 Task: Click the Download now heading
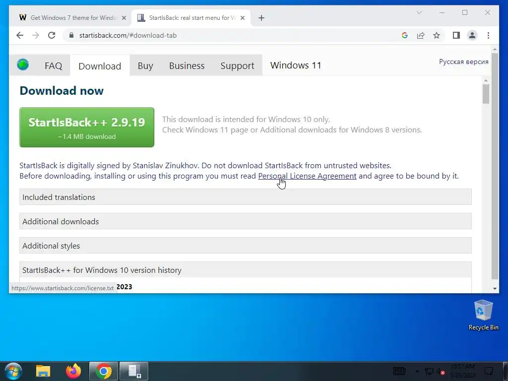point(62,91)
